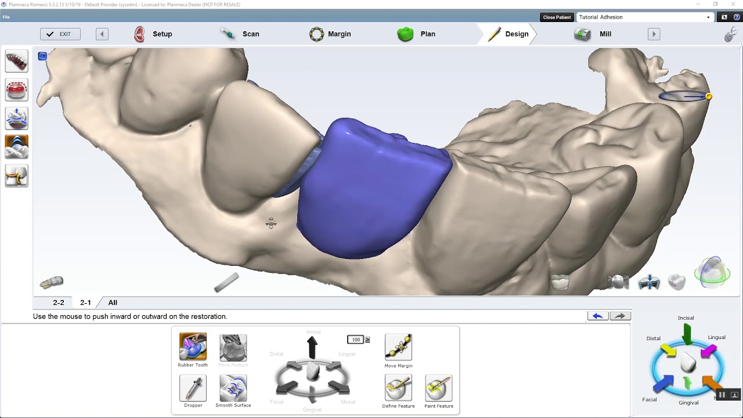Toggle the model arch icon at viewport bottom-left

click(52, 282)
